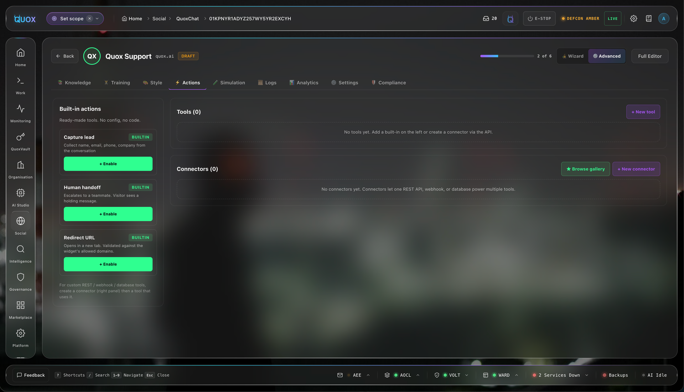Click the Quox logo
Viewport: 684px width, 392px height.
tap(25, 19)
